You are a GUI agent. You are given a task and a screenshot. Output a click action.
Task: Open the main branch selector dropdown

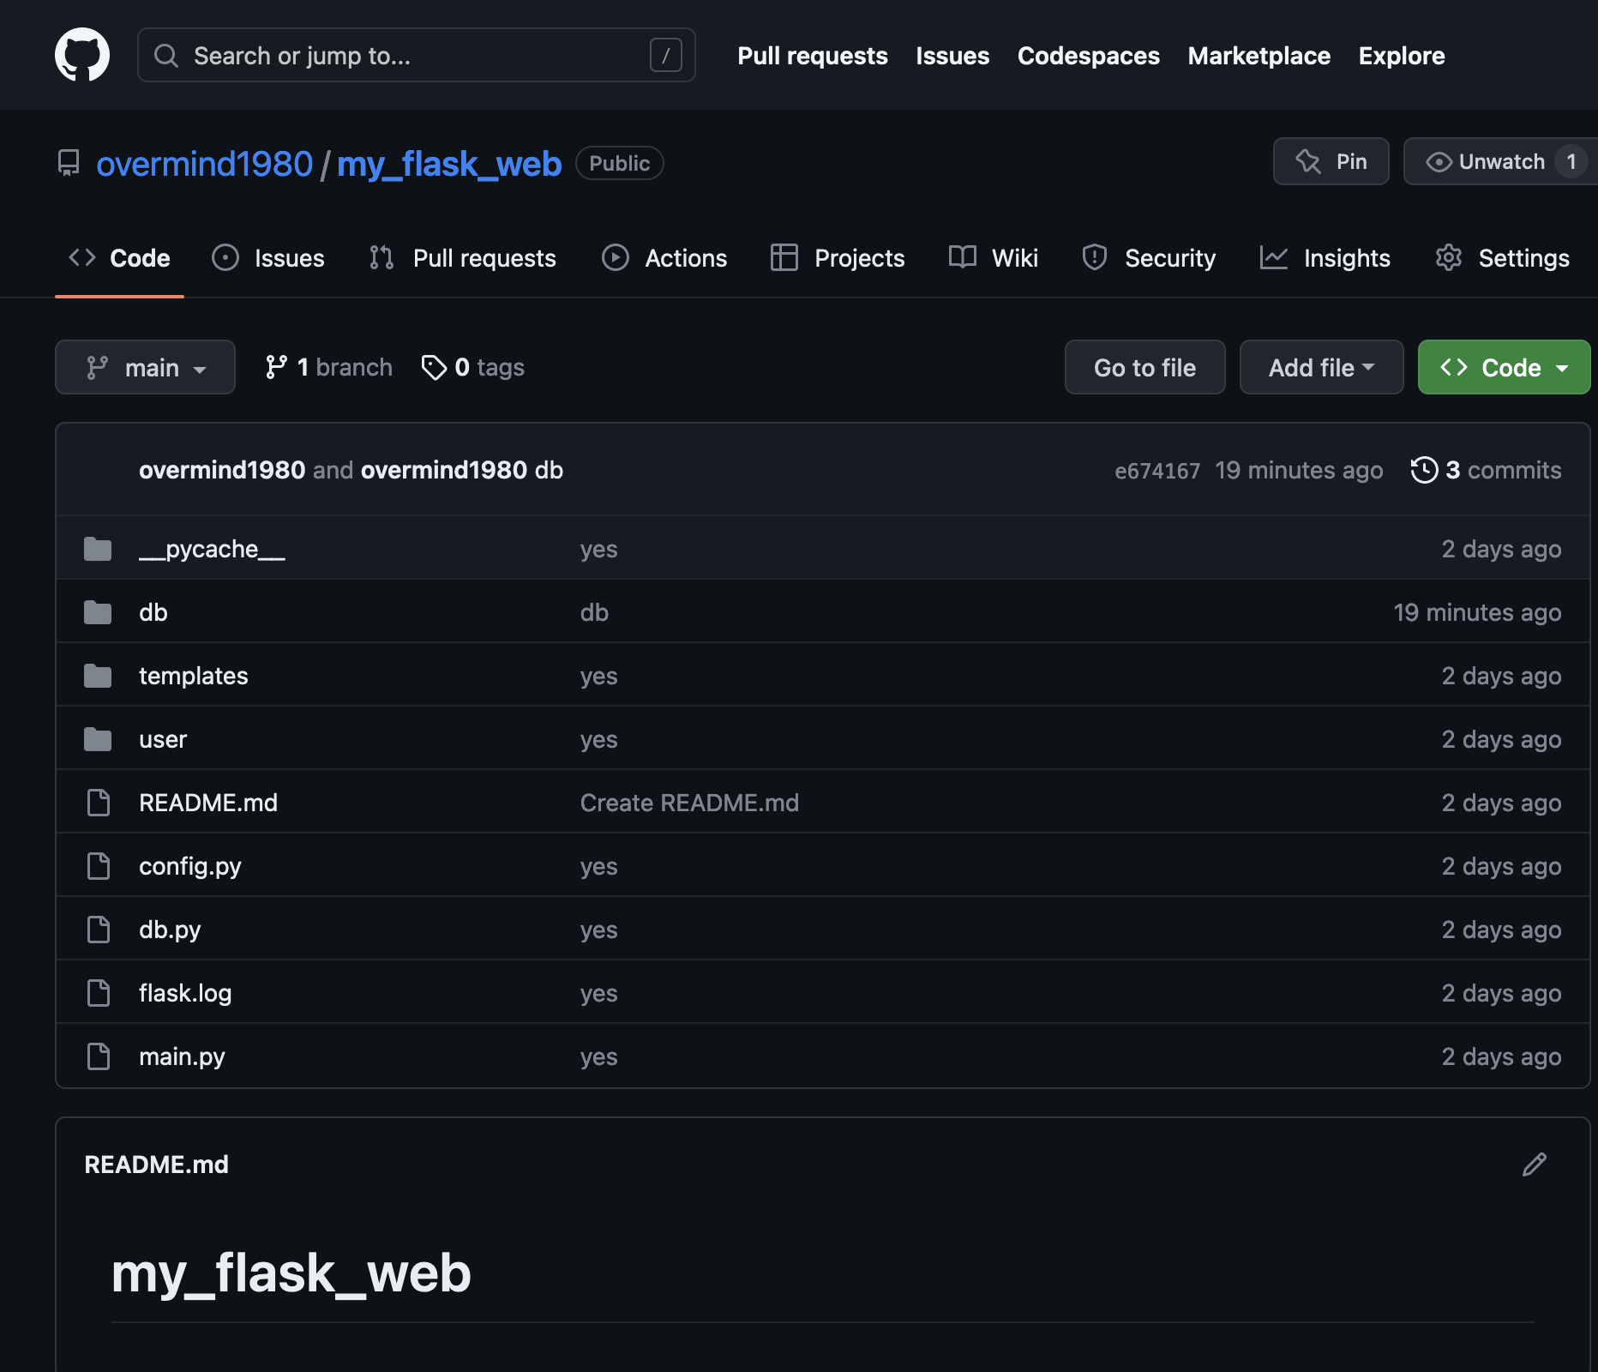click(x=145, y=367)
